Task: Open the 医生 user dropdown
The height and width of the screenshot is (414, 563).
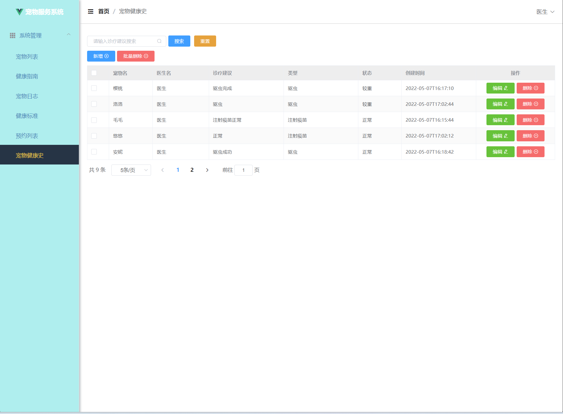Action: tap(545, 12)
